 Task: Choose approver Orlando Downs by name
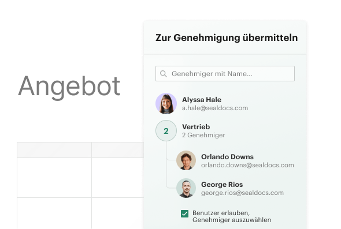click(227, 157)
